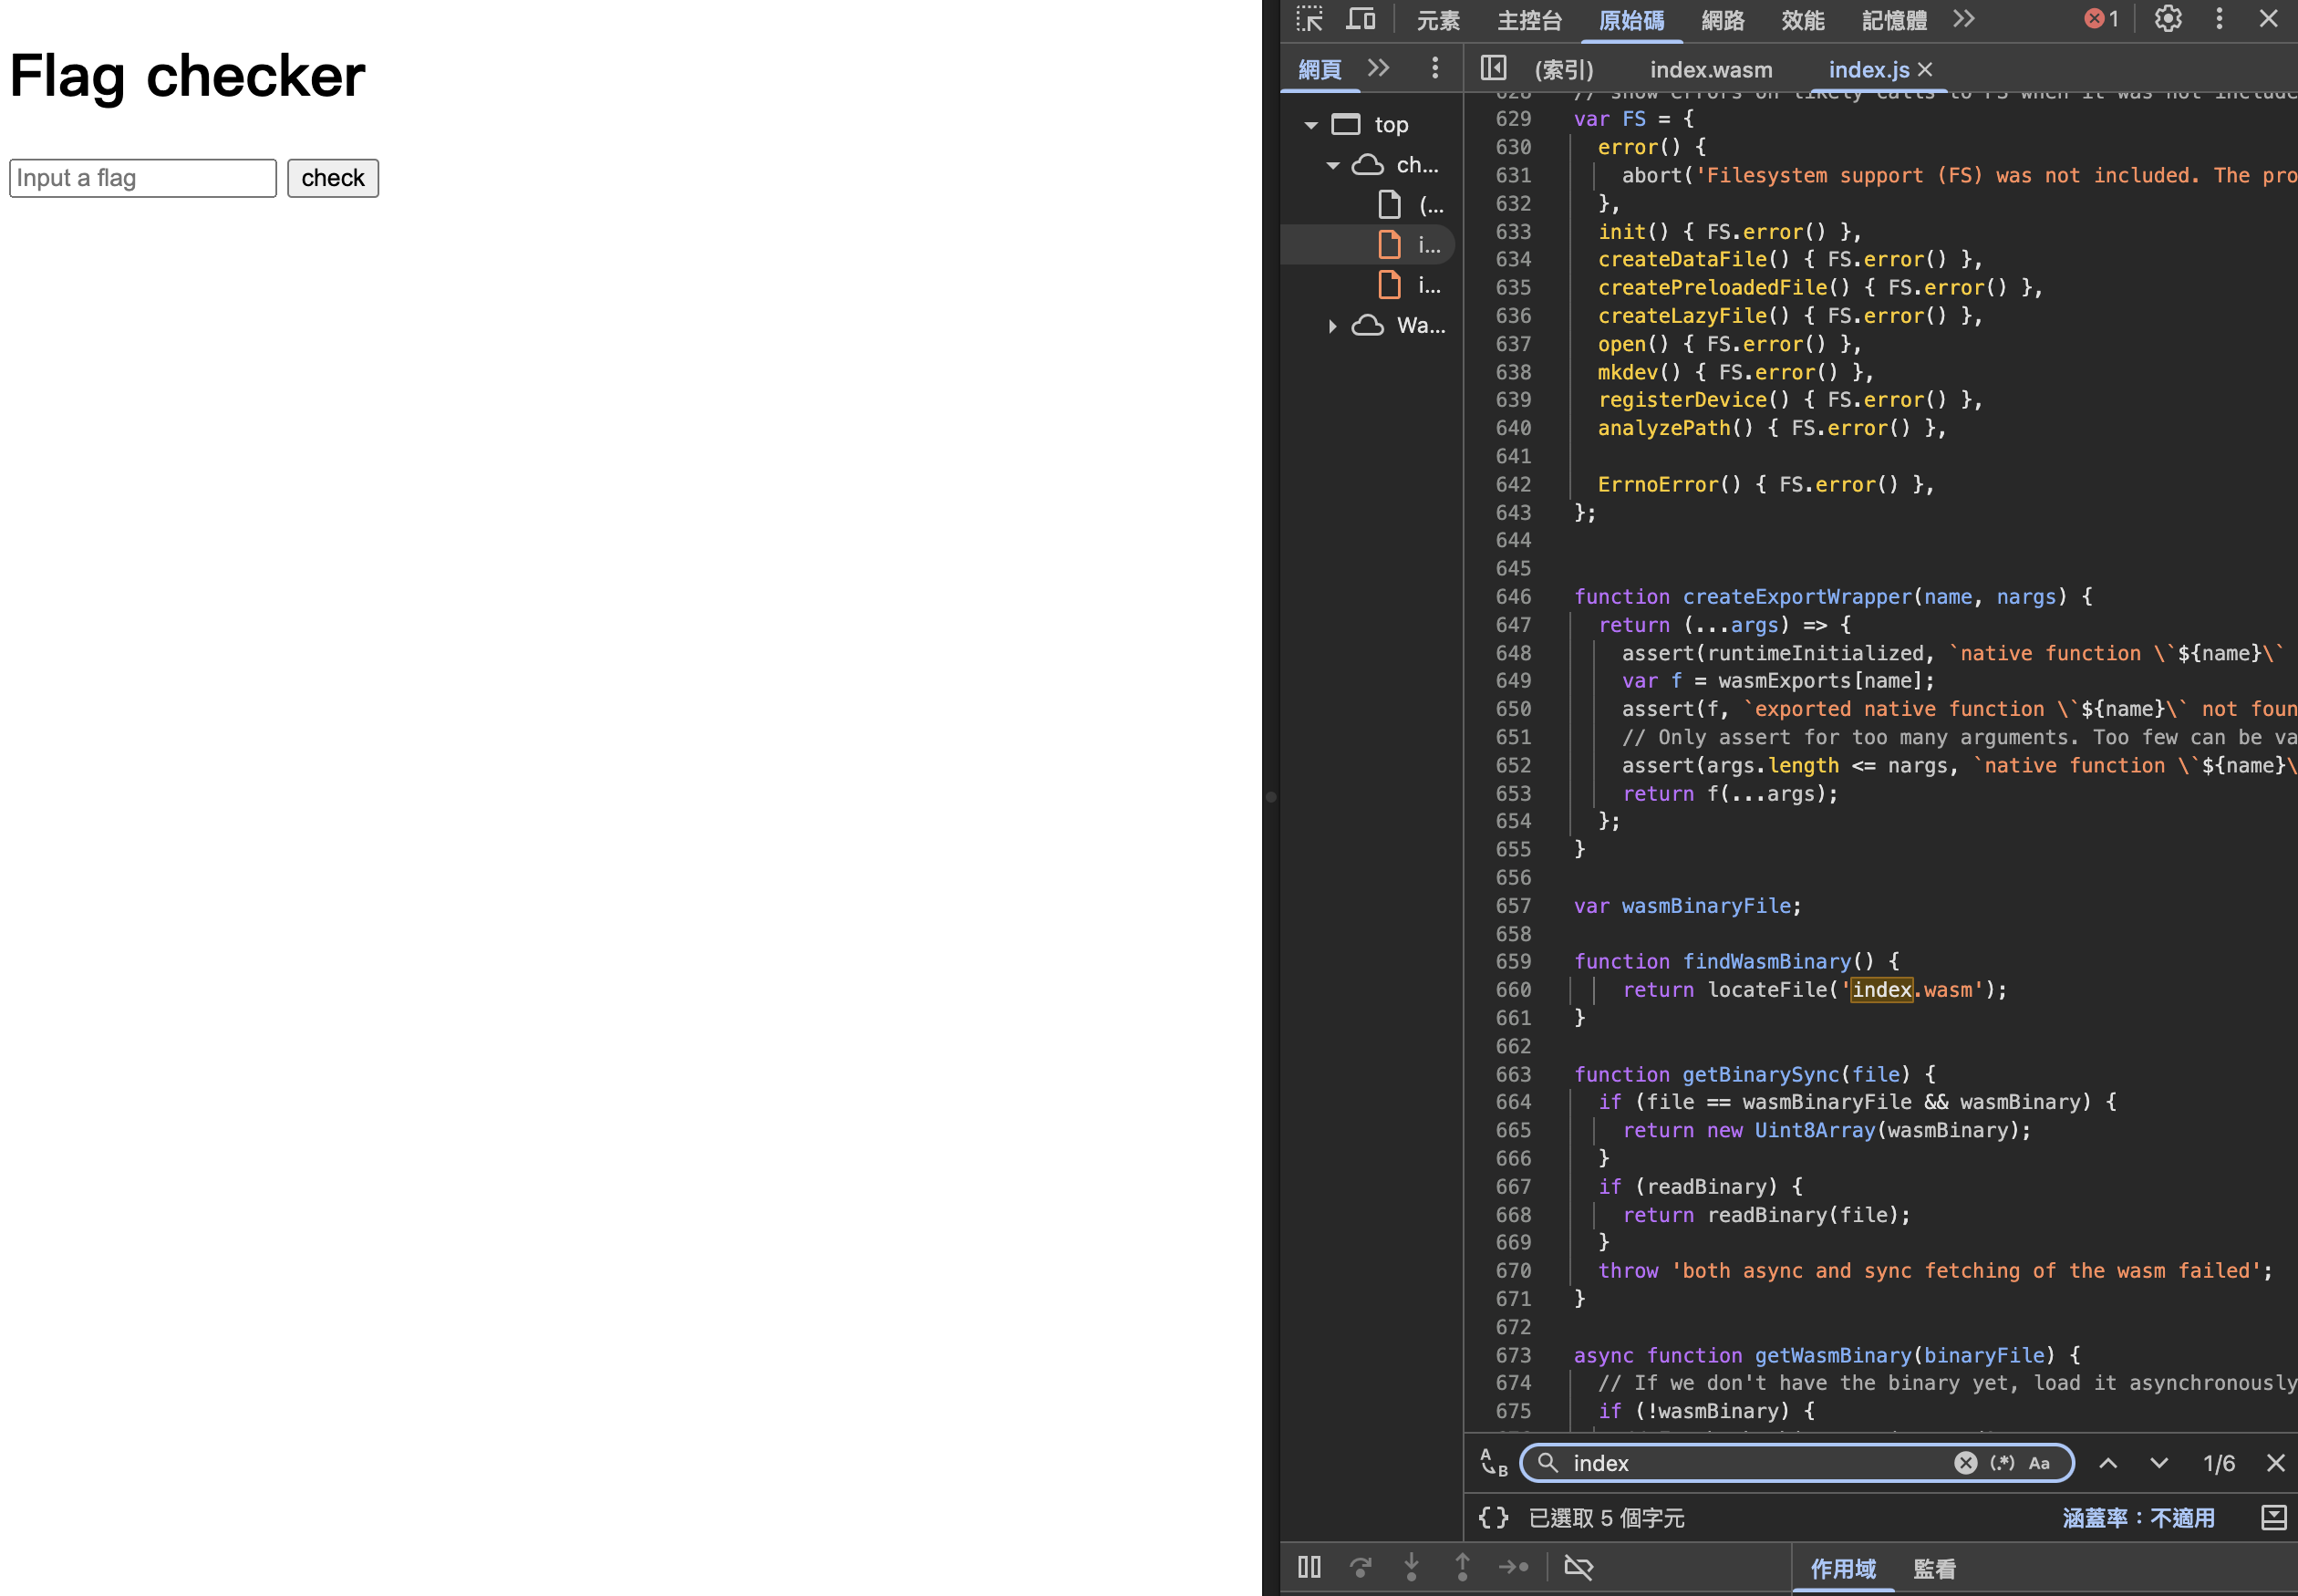Close the index.js editor tab
2298x1596 pixels.
coord(1925,69)
